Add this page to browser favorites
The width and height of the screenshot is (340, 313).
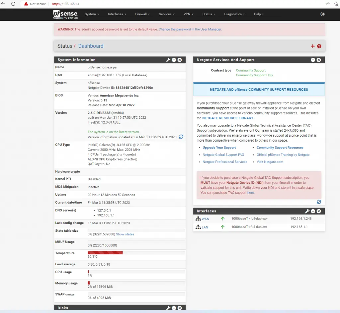[336, 4]
